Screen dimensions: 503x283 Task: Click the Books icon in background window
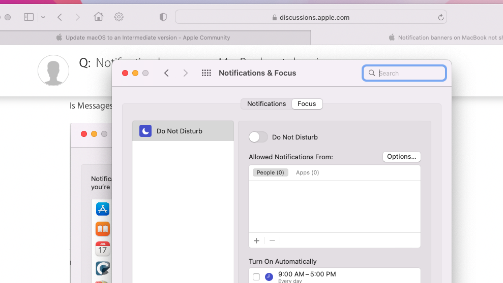[x=103, y=229]
